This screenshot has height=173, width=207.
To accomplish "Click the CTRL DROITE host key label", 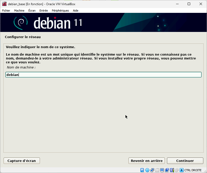I will (193, 170).
